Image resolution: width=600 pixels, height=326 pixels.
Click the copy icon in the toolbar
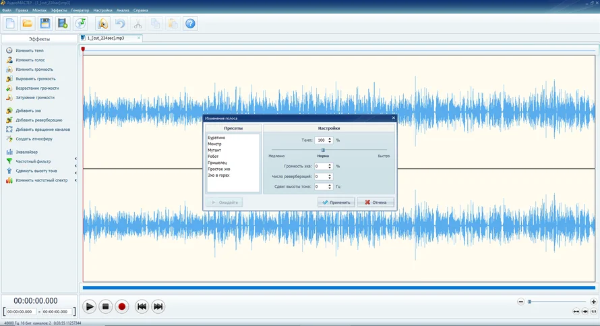click(x=155, y=24)
